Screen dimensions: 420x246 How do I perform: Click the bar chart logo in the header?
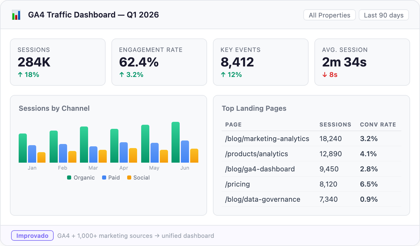click(x=16, y=15)
